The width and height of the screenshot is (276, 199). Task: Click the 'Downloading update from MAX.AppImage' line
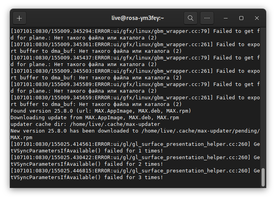point(94,118)
